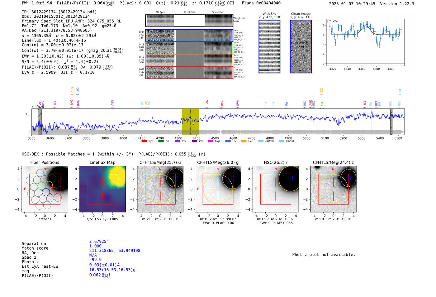This screenshot has width=436, height=297.
Task: Click the Cont(n) = 3.00(±0.07)e-17 line
Action: click(x=53, y=45)
